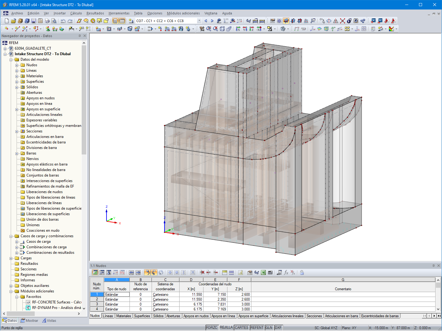Open the Print preview icon

coord(54,21)
